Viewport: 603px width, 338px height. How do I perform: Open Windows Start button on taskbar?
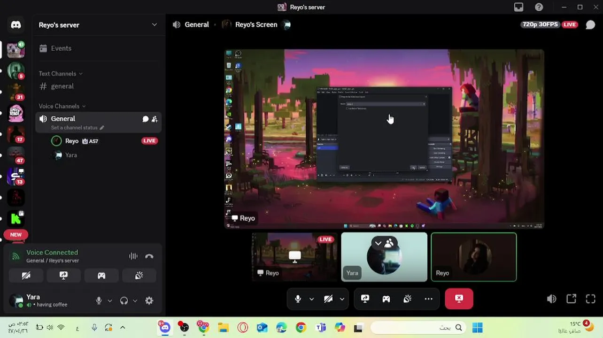click(x=478, y=328)
